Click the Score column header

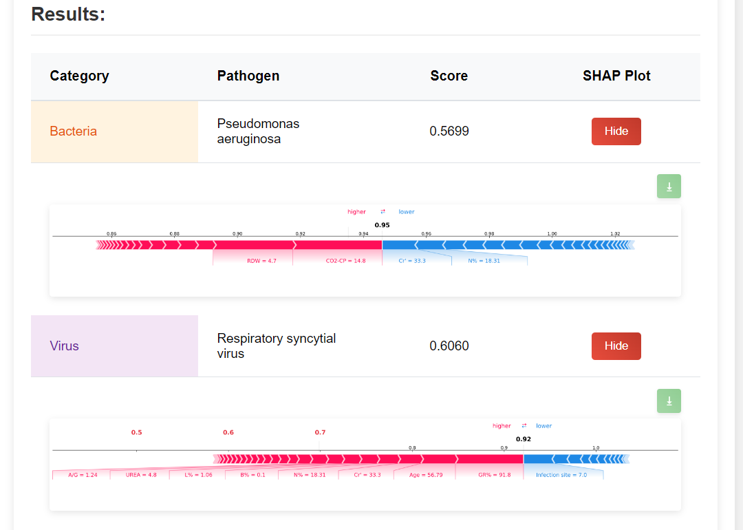pyautogui.click(x=449, y=76)
